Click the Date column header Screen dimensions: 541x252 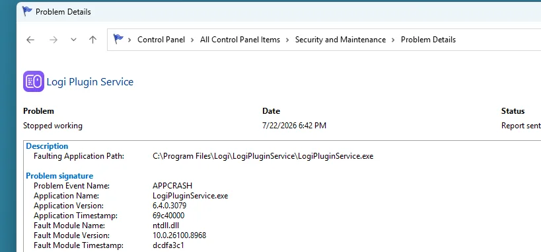(x=271, y=111)
